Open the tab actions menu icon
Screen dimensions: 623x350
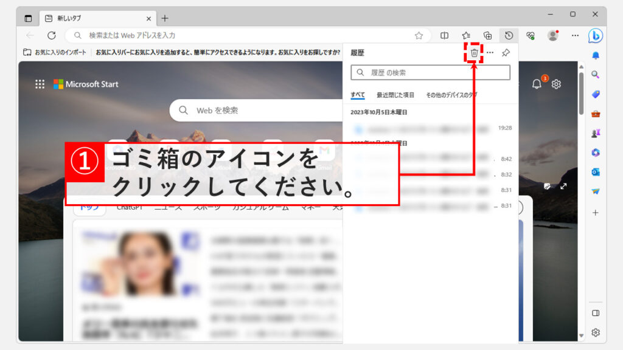[28, 18]
